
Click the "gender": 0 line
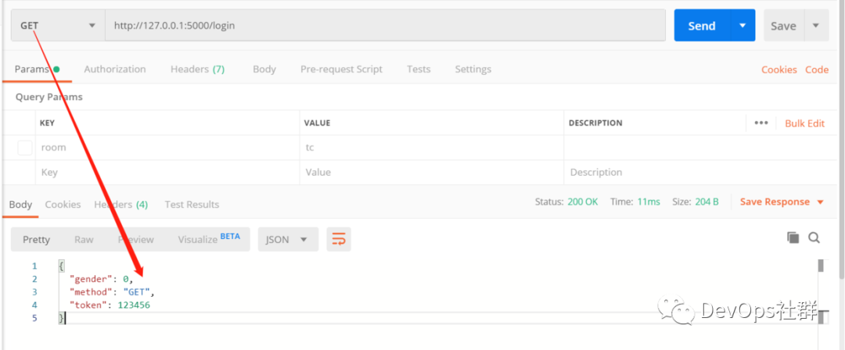click(x=100, y=279)
